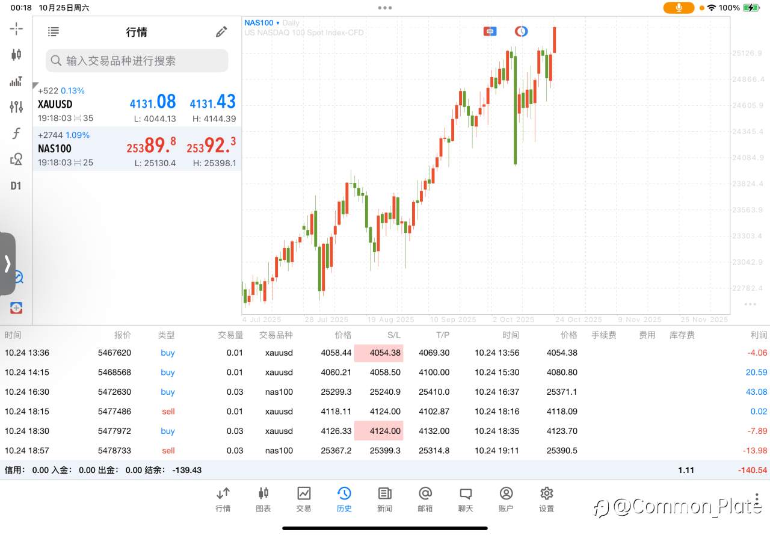Screen dimensions: 770x535
Task: Tap the settings gear in bottom bar
Action: [546, 499]
